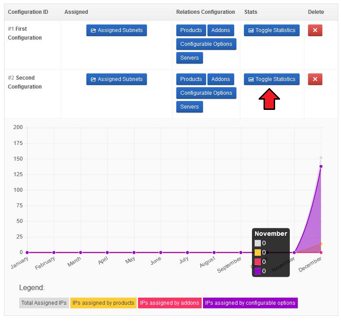This screenshot has height=323, width=341.
Task: Click December gray total IPs peak point
Action: coord(321,157)
